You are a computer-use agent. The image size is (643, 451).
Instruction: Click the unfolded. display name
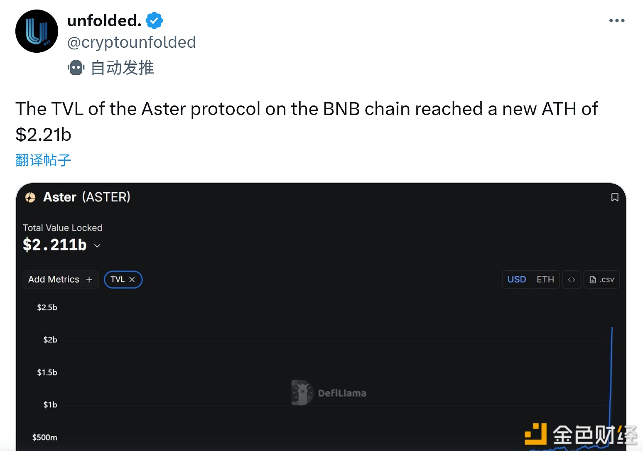(x=104, y=20)
